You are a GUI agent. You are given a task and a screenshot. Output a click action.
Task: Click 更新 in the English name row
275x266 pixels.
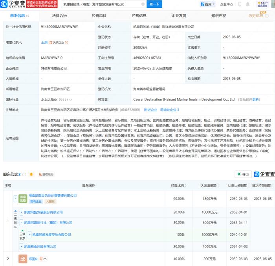tap(256, 100)
